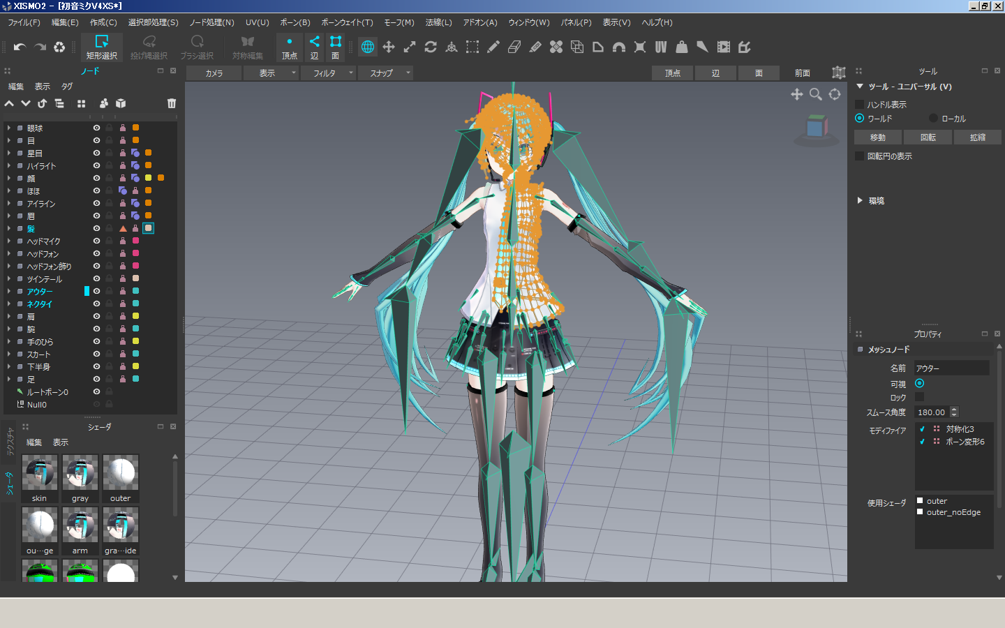Click the UV tool icon
This screenshot has width=1005, height=628.
click(x=661, y=47)
